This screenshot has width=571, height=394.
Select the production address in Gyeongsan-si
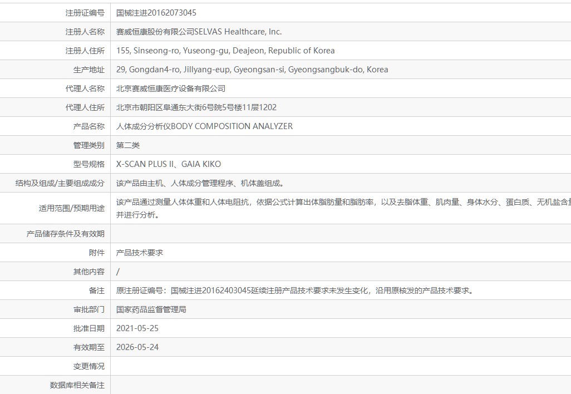tap(252, 70)
